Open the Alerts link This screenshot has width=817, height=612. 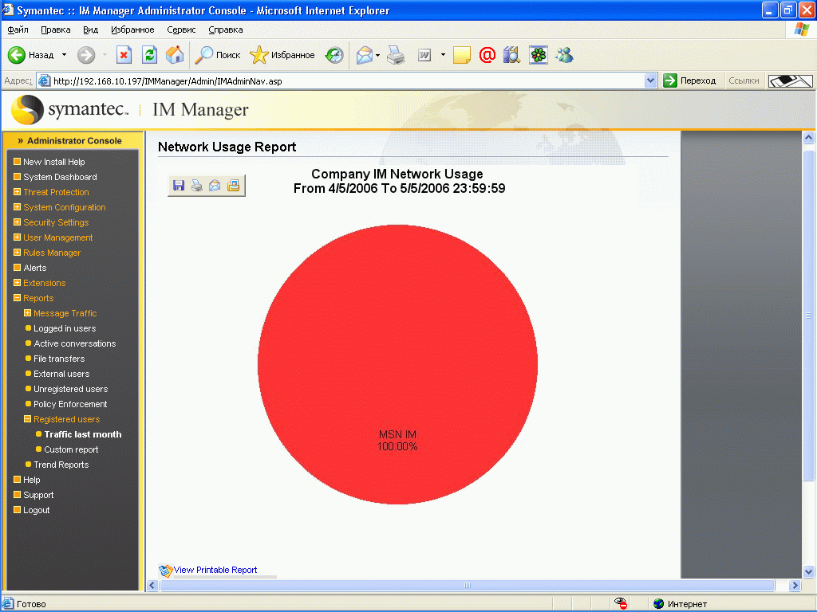35,268
